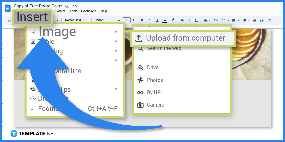Expand the Image submenu arrow
Viewport: 285px width, 142px height.
click(116, 32)
